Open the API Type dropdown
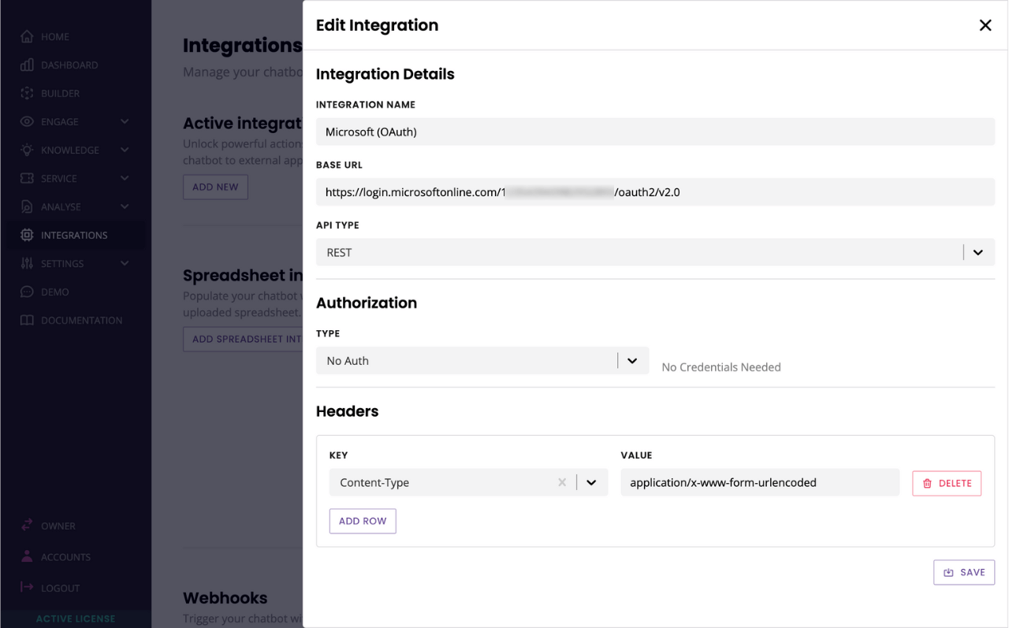The width and height of the screenshot is (1009, 628). 977,252
